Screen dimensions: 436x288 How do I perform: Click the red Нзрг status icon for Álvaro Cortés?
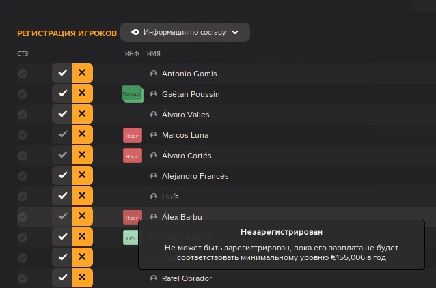132,156
